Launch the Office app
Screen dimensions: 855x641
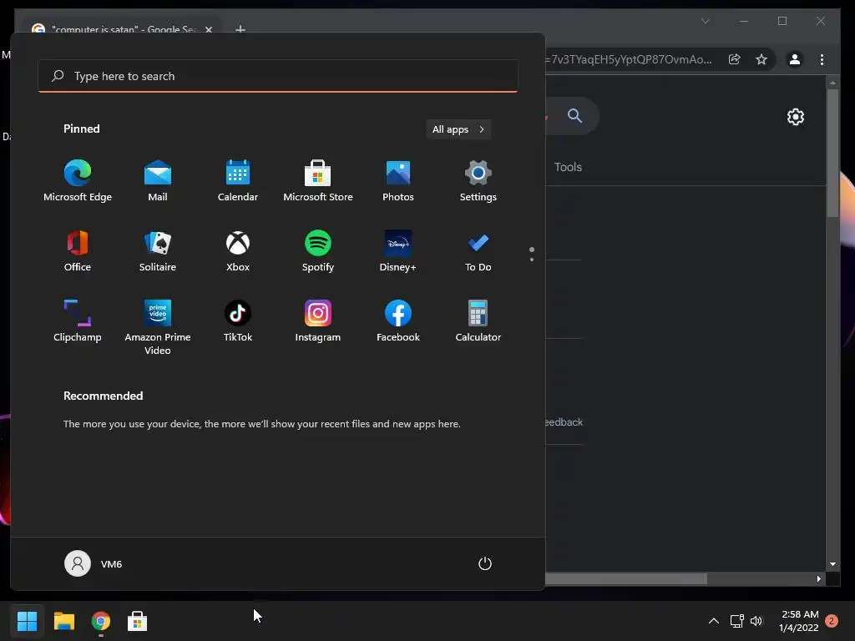pos(78,250)
